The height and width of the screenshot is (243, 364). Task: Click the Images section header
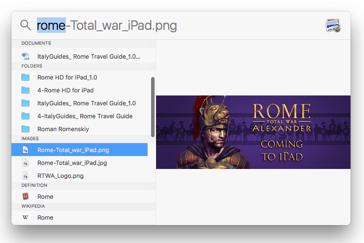30,139
